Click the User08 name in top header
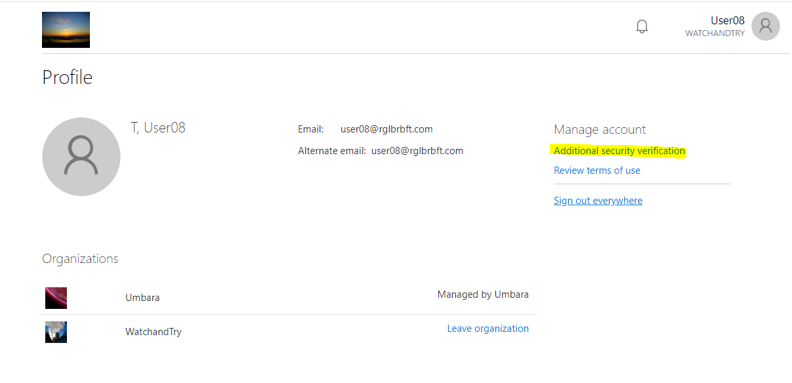792x383 pixels. [x=727, y=21]
